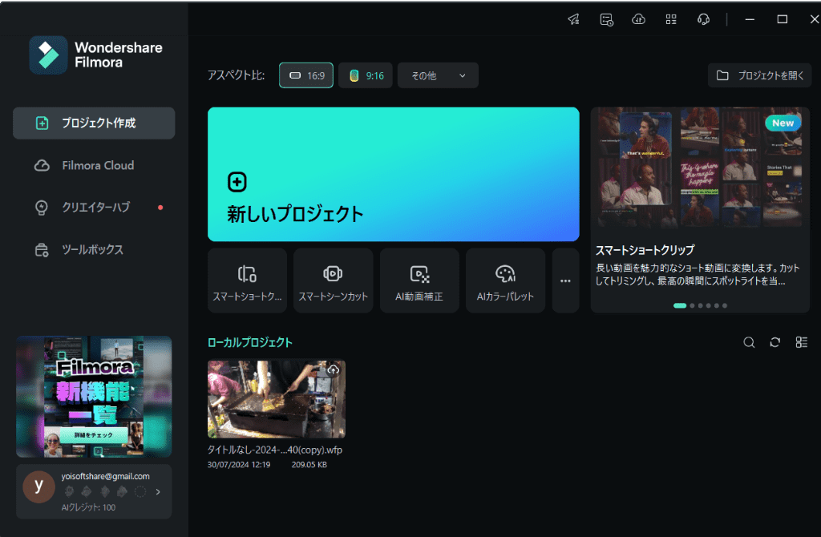The height and width of the screenshot is (537, 821).
Task: Click the プロジェクトを開く button
Action: click(759, 75)
